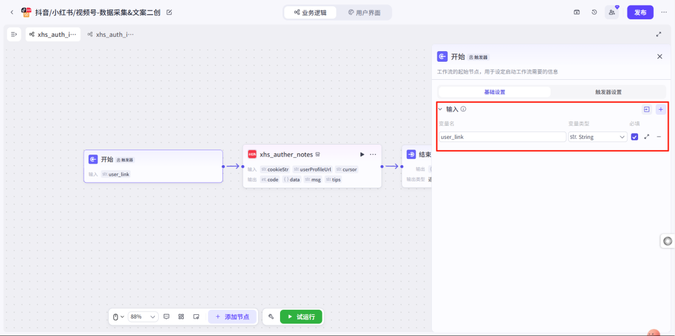Open the three-dot menu beside 发布
This screenshot has height=336, width=675.
(664, 12)
